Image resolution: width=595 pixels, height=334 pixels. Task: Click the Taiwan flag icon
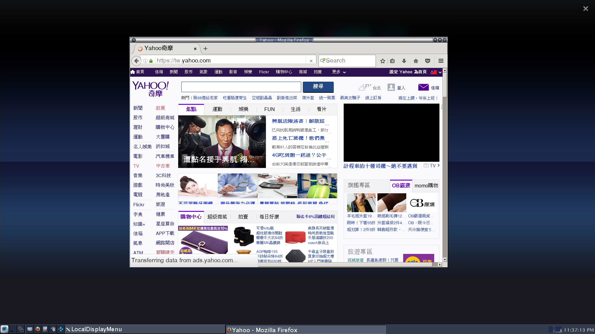pos(434,72)
